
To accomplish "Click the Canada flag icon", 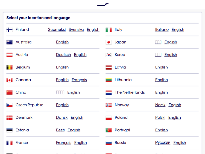I will 9,80.
